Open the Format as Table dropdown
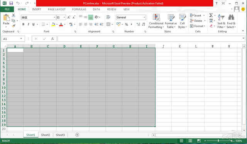This screenshot has width=247, height=144. (171, 21)
